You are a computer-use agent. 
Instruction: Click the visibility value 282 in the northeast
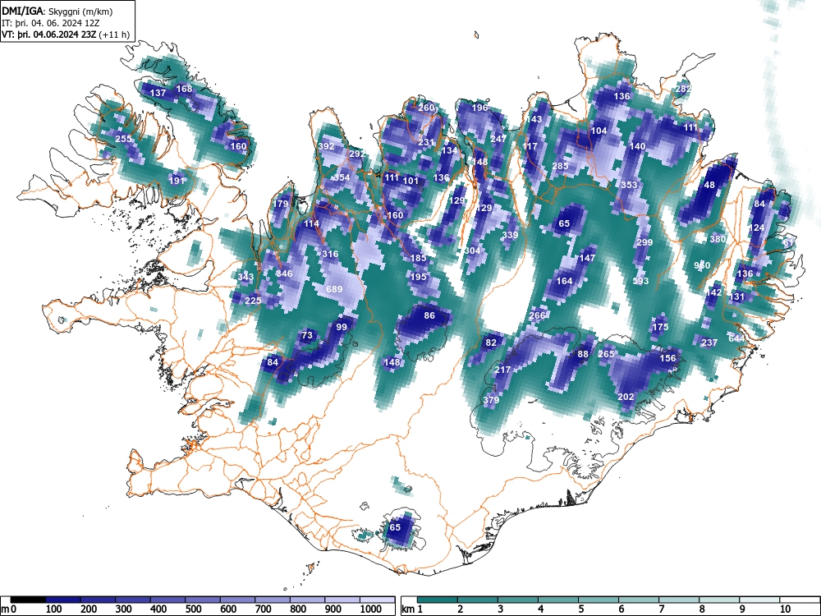tap(683, 89)
